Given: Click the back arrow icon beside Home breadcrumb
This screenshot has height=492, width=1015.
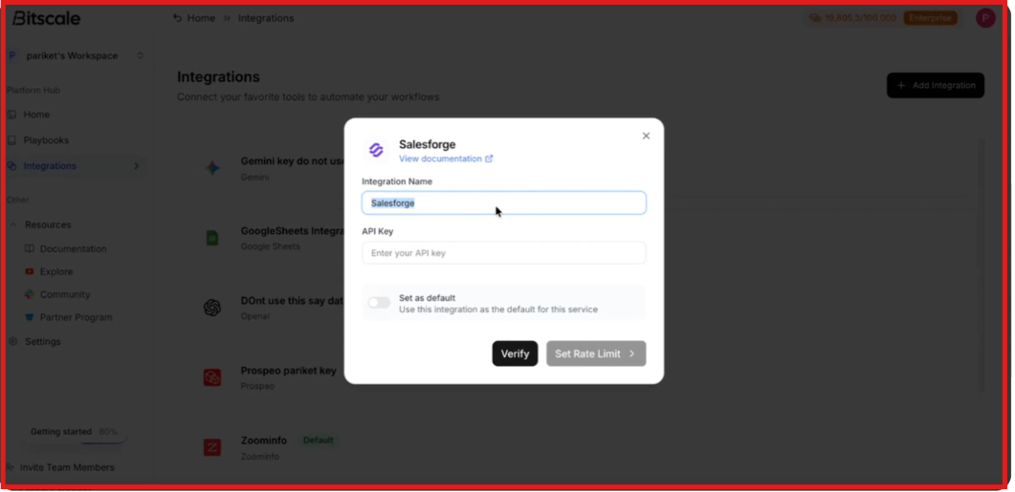Looking at the screenshot, I should tap(177, 18).
